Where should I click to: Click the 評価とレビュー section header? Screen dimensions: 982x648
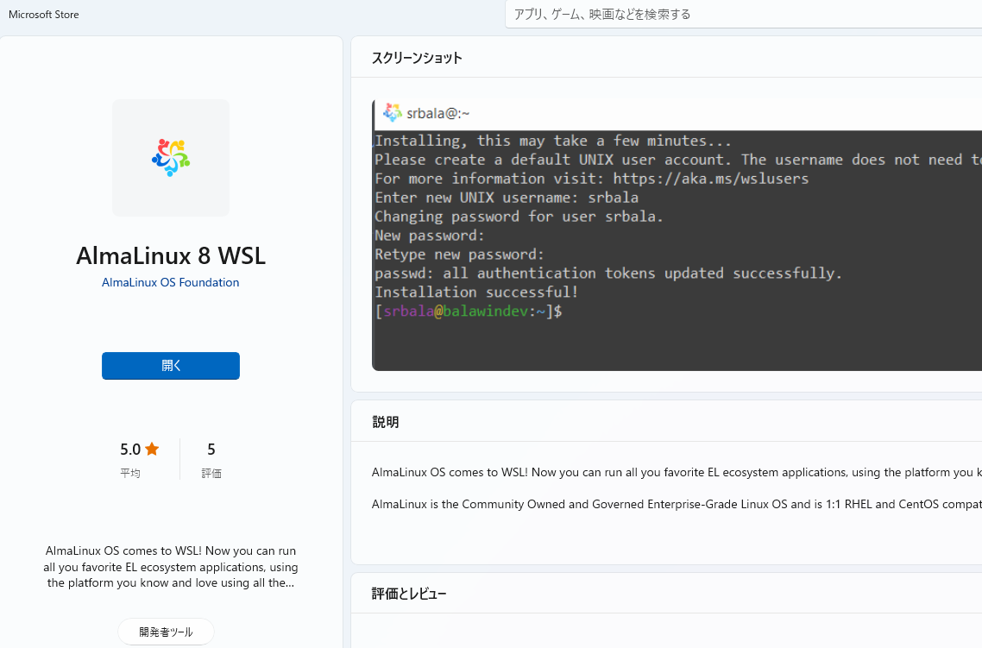tap(409, 594)
